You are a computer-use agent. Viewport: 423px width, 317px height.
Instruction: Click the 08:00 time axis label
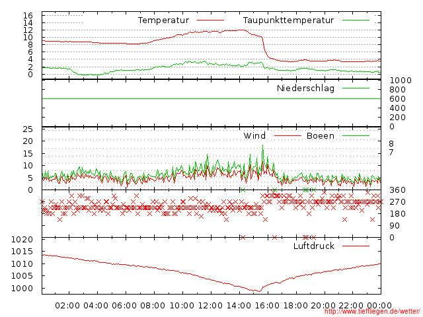(153, 305)
